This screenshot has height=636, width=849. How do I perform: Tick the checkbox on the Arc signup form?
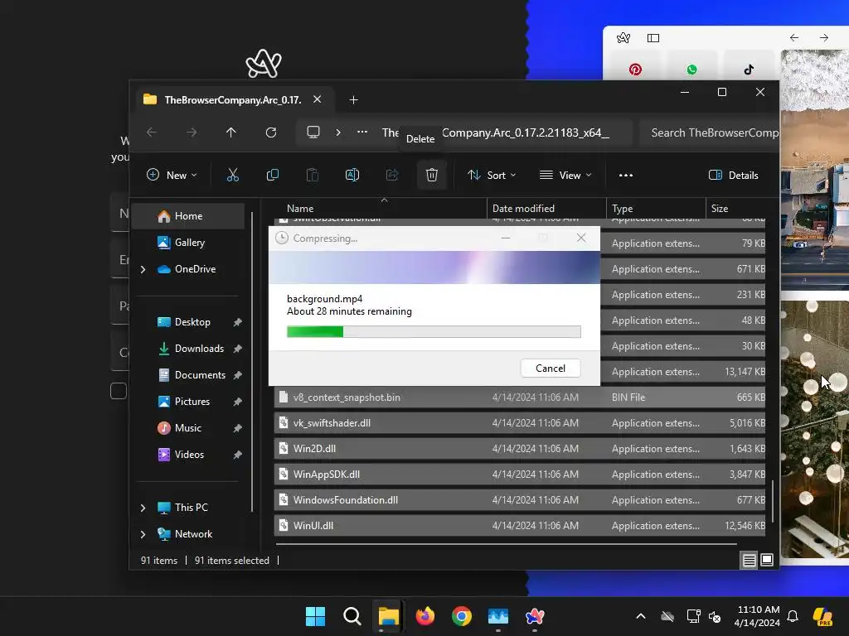pyautogui.click(x=119, y=391)
